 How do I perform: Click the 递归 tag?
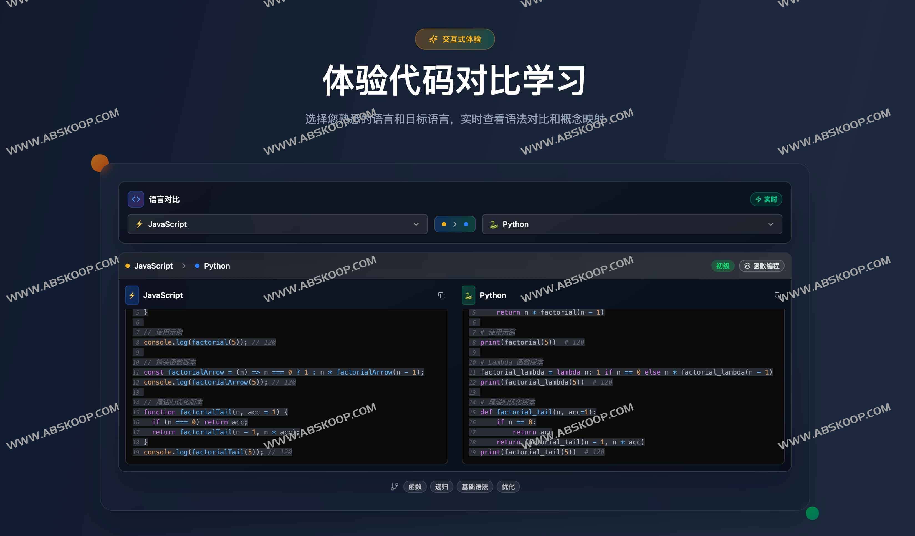441,487
